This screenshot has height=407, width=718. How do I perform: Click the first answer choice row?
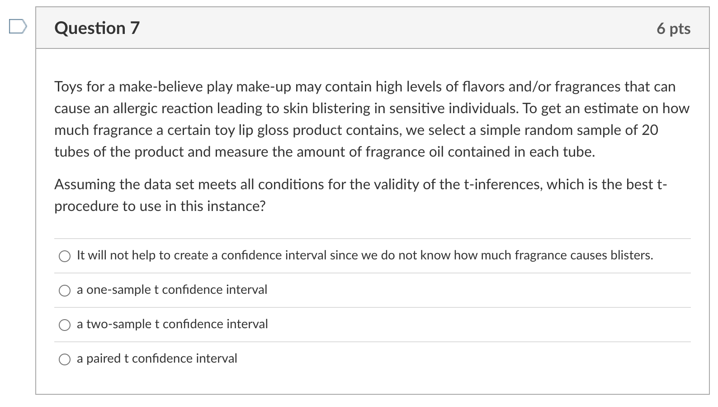(316, 255)
